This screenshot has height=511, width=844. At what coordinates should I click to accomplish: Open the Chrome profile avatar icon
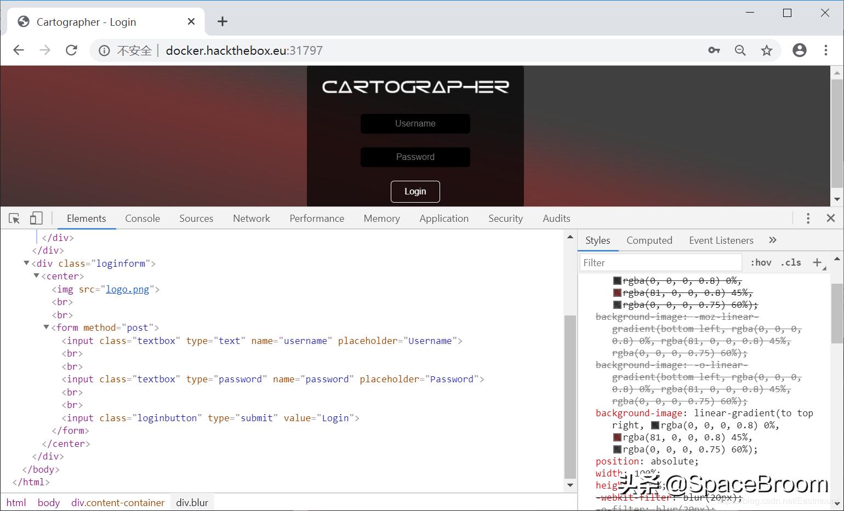pos(800,50)
